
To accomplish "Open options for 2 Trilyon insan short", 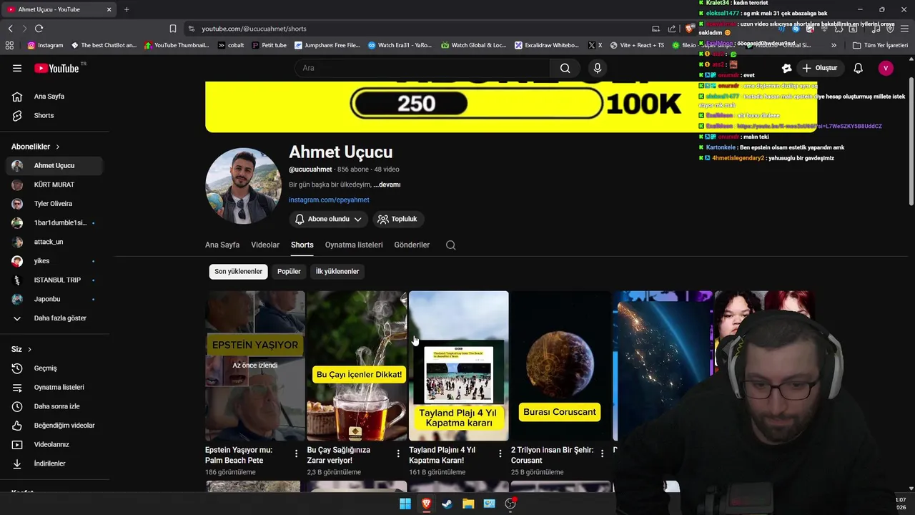I will [x=602, y=453].
